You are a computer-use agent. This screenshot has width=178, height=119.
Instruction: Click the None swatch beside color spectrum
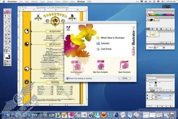(x=147, y=15)
